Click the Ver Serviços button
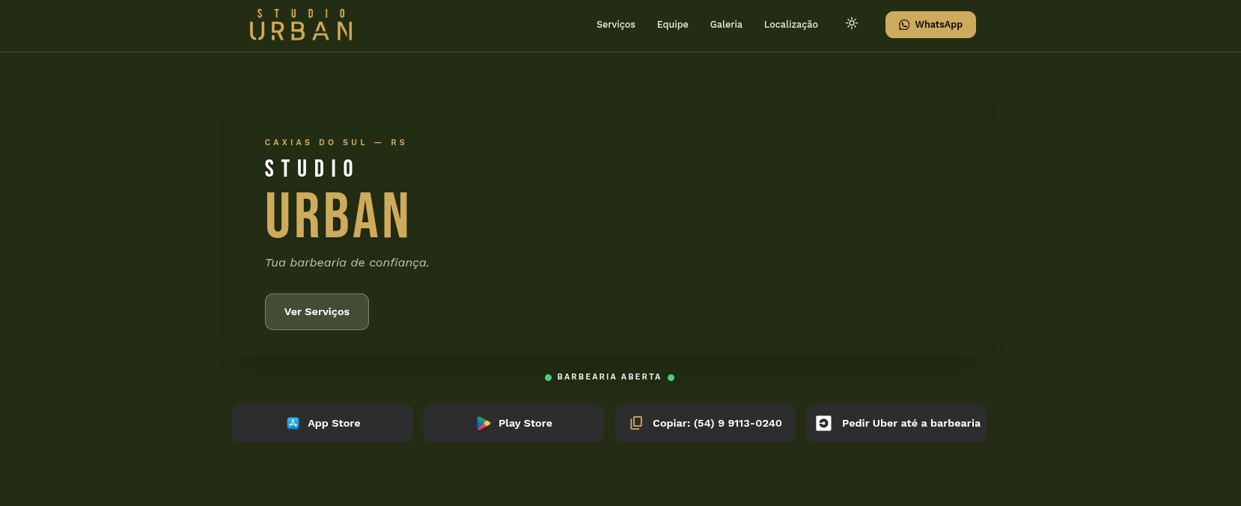This screenshot has width=1241, height=506. [x=317, y=311]
